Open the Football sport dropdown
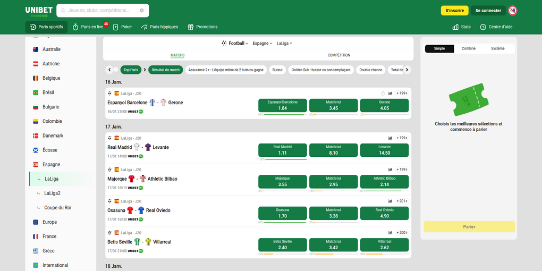 [235, 43]
